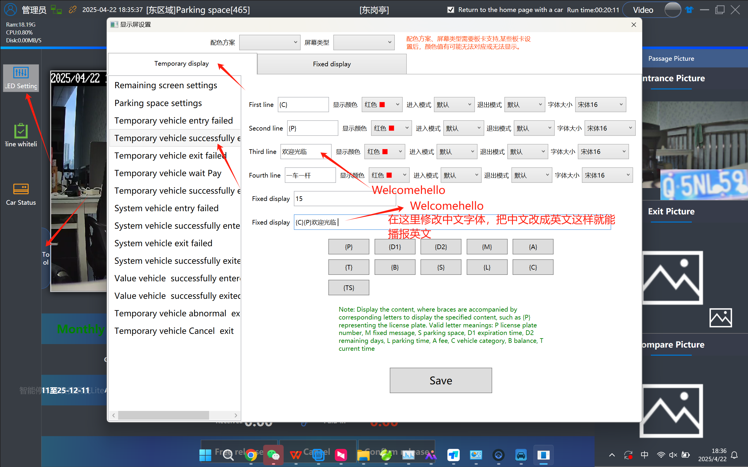Open the Second line 退出模式 dropdown
The width and height of the screenshot is (748, 467).
pyautogui.click(x=534, y=128)
